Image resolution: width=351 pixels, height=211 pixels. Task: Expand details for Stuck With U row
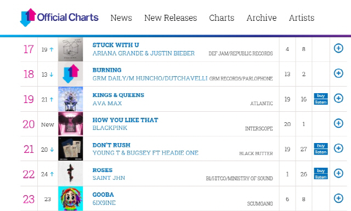[338, 48]
